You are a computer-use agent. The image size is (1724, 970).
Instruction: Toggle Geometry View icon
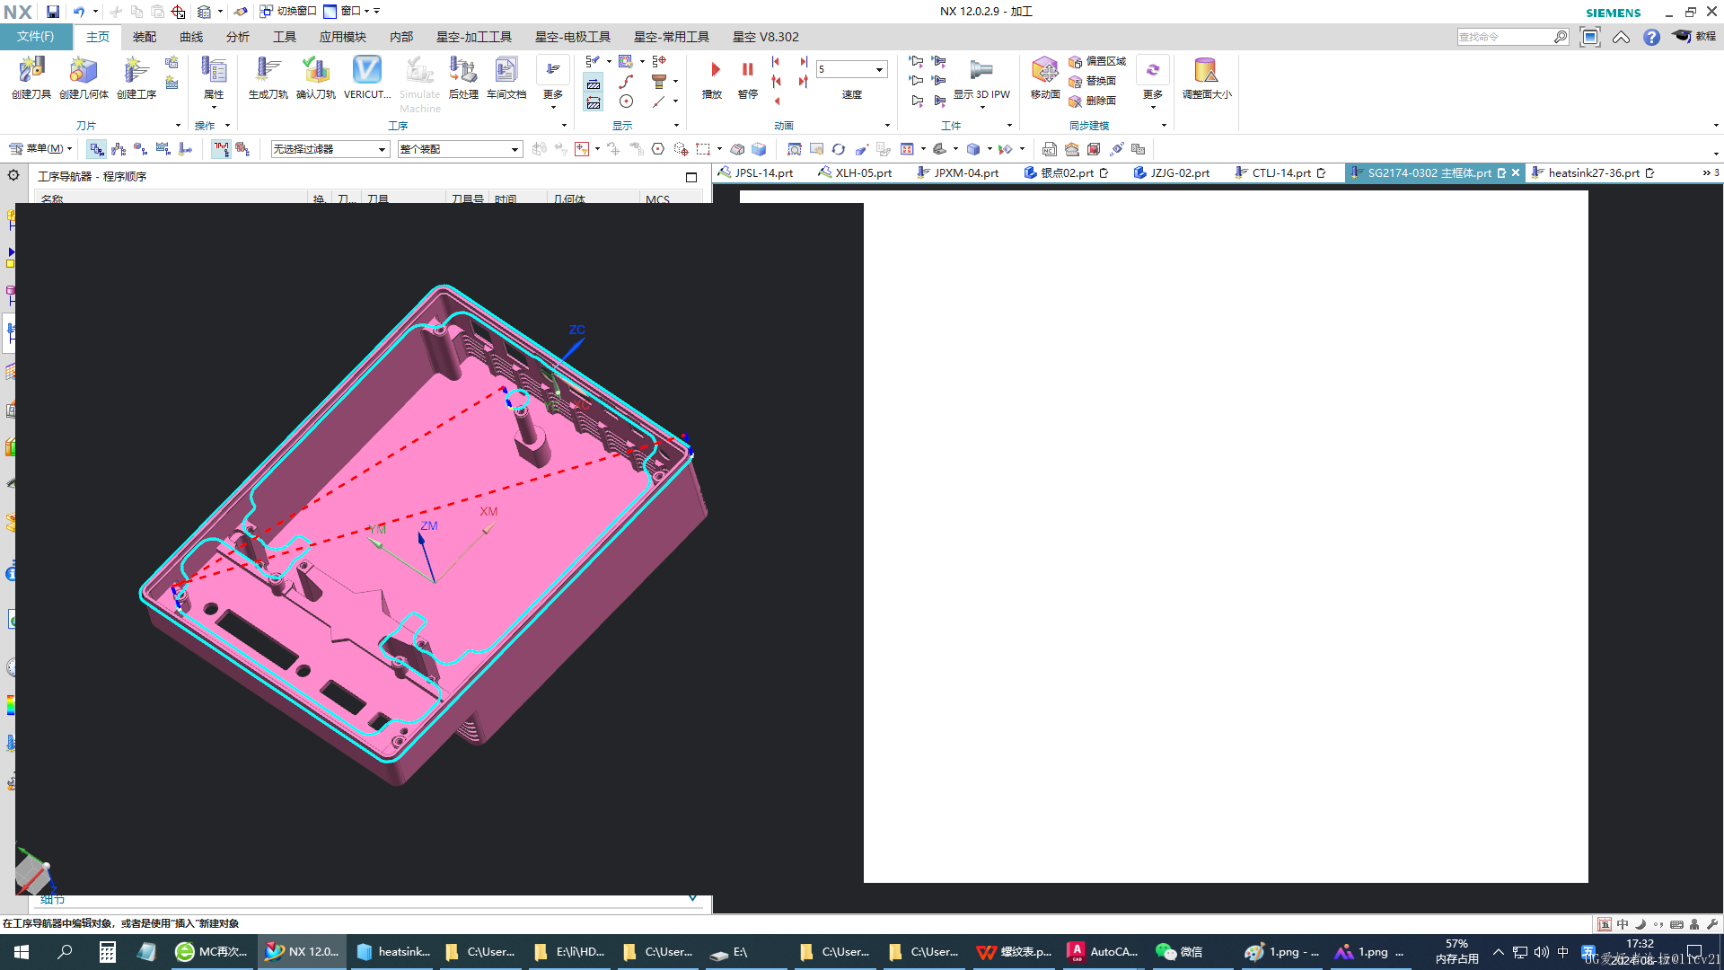(140, 149)
